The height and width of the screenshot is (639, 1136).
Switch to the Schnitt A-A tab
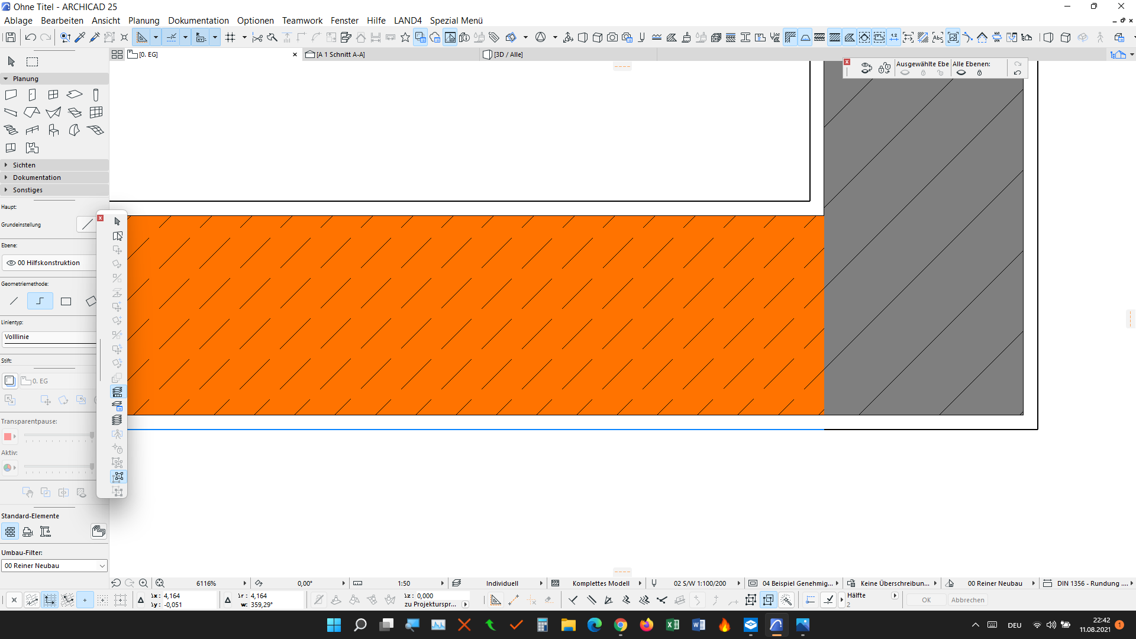340,54
